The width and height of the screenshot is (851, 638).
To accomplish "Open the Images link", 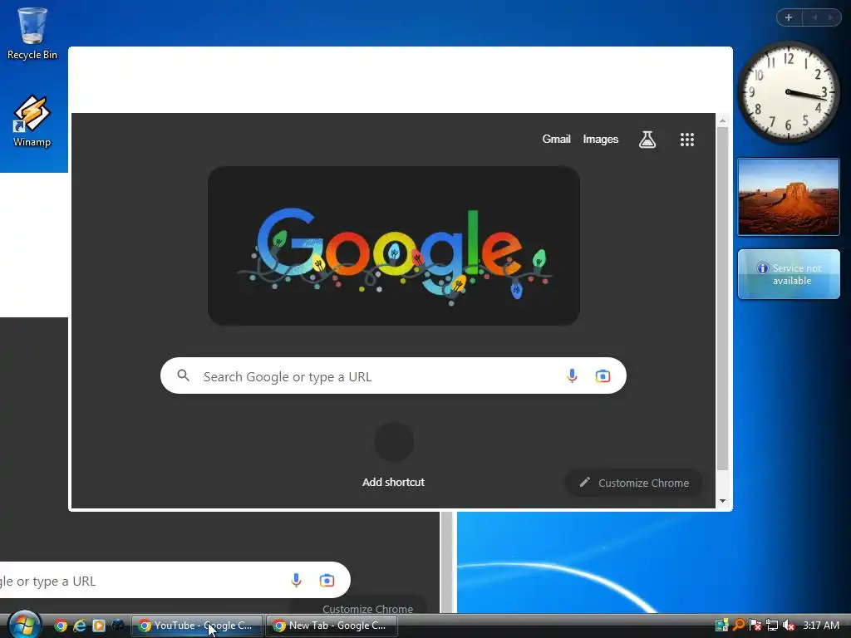I will pyautogui.click(x=600, y=140).
